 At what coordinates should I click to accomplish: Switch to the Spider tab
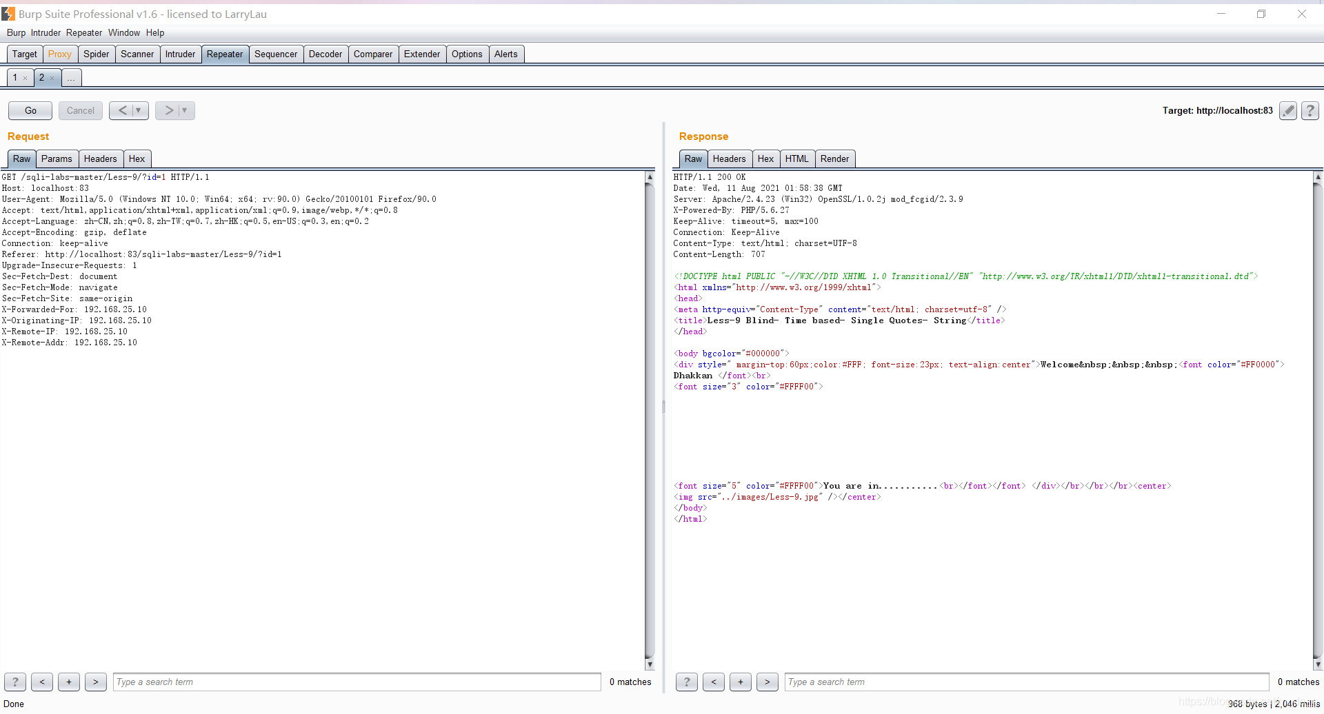click(x=97, y=54)
